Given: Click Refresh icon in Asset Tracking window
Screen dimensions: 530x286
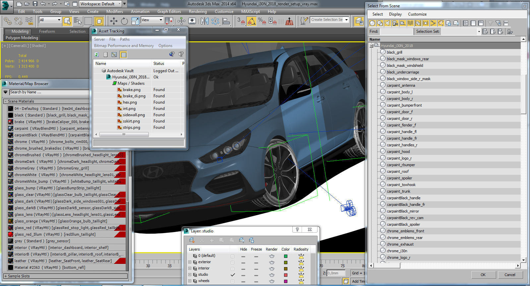Looking at the screenshot, I should tap(96, 55).
